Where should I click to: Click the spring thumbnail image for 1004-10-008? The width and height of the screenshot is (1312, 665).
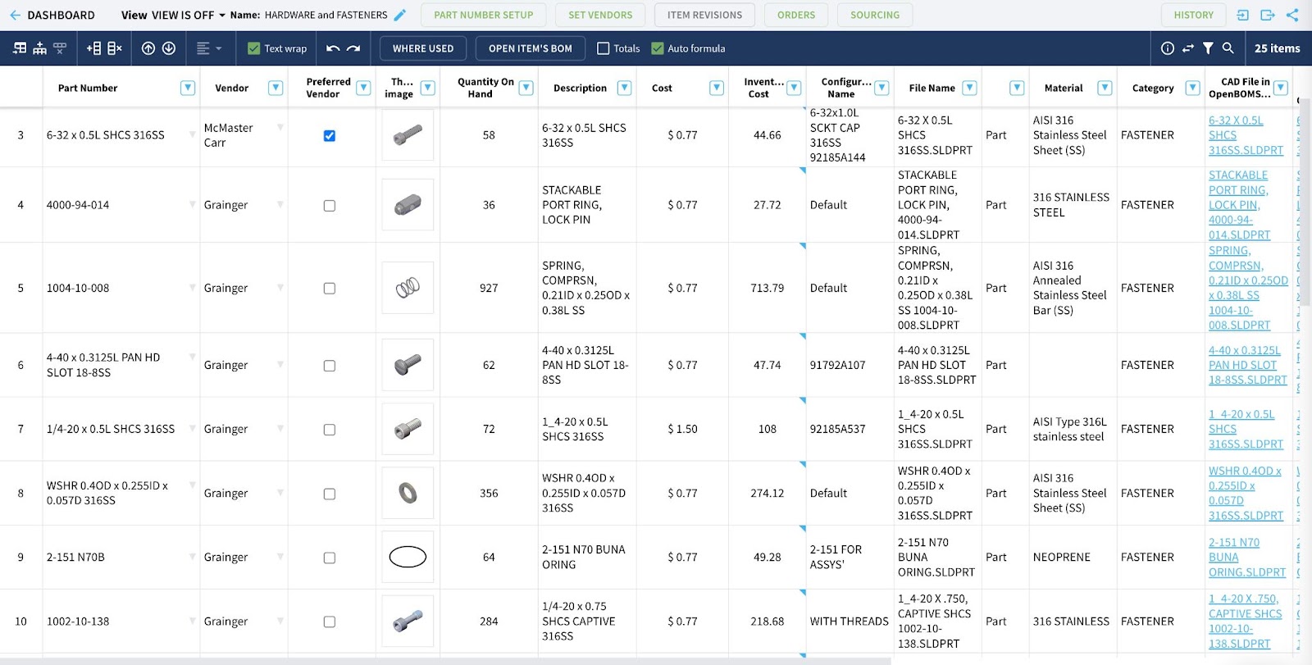click(408, 288)
